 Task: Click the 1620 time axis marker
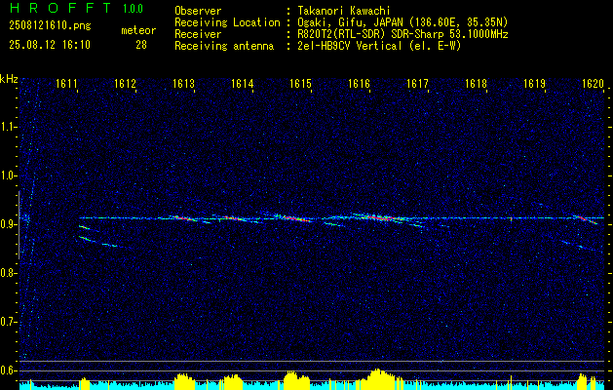click(x=594, y=83)
